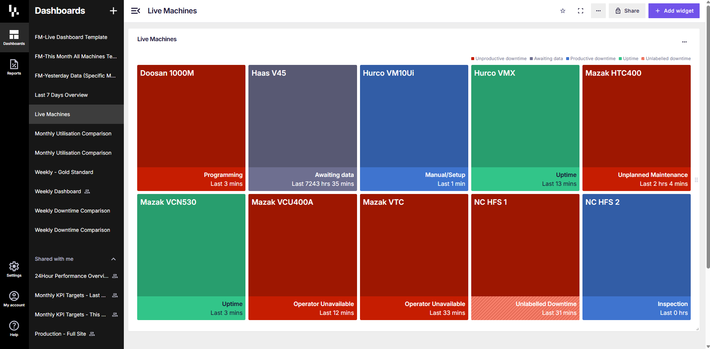The width and height of the screenshot is (710, 349).
Task: Open dashboard more options menu
Action: [598, 11]
